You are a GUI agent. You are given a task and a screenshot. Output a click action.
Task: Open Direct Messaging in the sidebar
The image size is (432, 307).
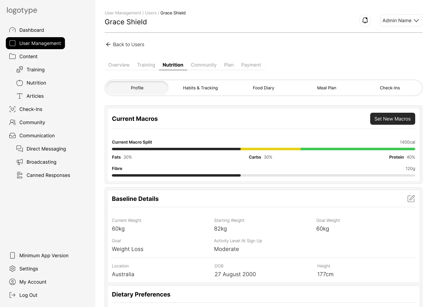coord(46,149)
